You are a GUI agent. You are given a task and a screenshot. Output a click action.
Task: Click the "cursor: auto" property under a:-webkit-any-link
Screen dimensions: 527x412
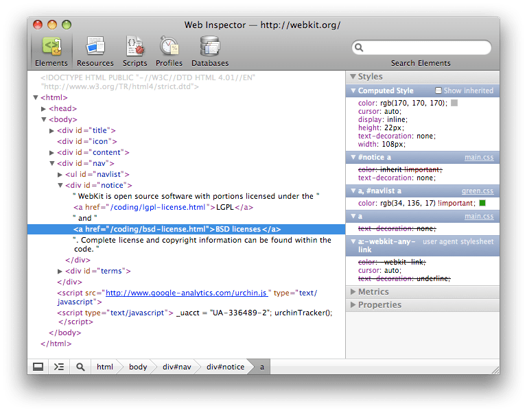[x=379, y=270]
